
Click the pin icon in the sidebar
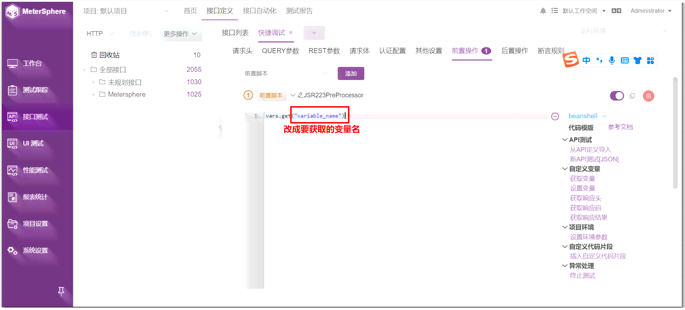(61, 291)
